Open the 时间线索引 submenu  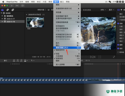67,26
